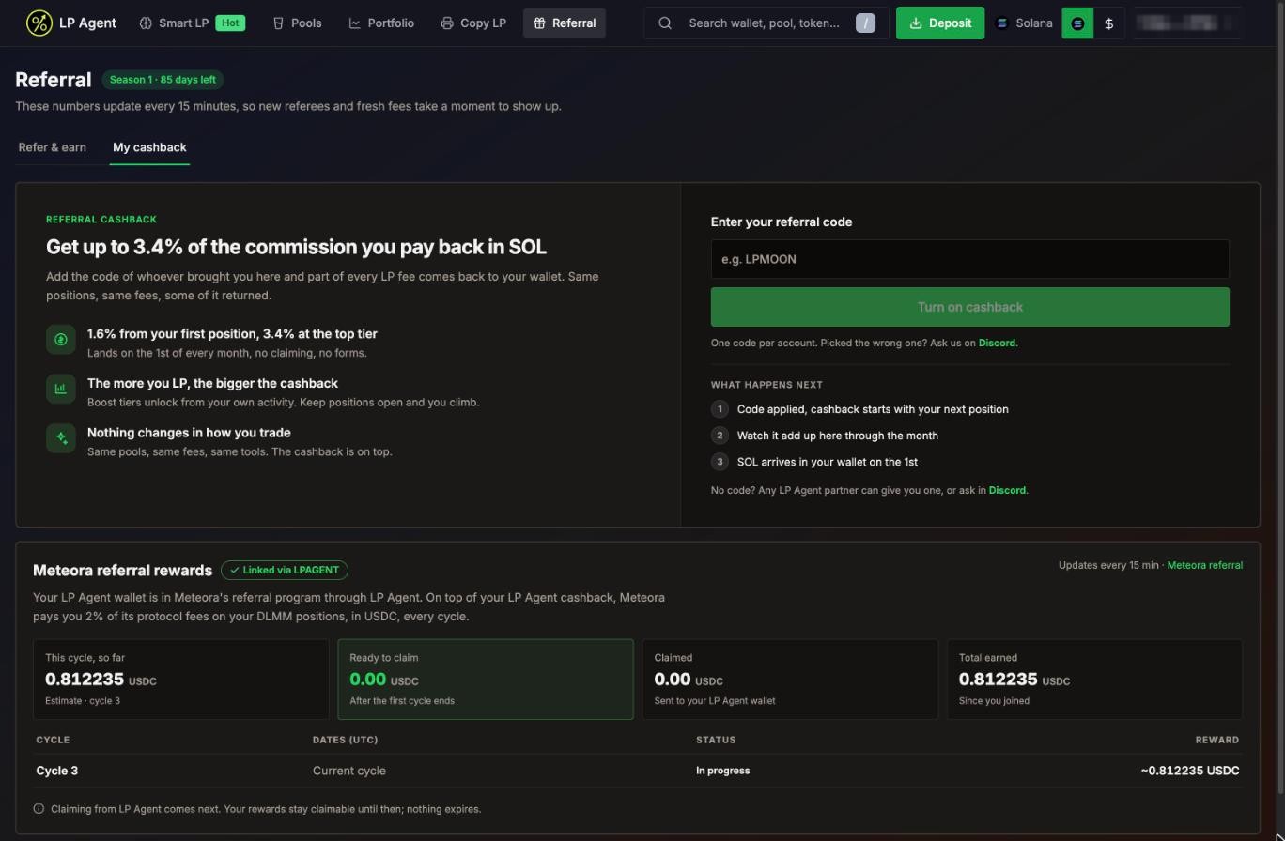Viewport: 1285px width, 841px height.
Task: Open the Discord link under the cashback button
Action: pyautogui.click(x=997, y=343)
